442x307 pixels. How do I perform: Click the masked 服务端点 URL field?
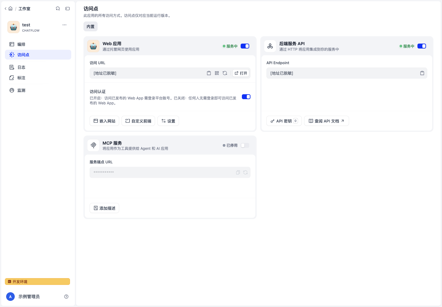click(x=170, y=172)
